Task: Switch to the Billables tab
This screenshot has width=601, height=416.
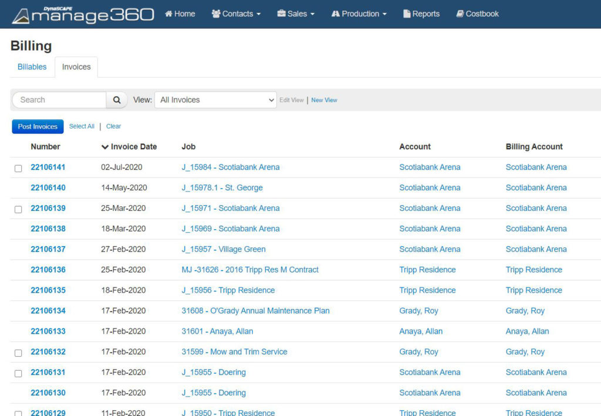Action: pos(32,67)
